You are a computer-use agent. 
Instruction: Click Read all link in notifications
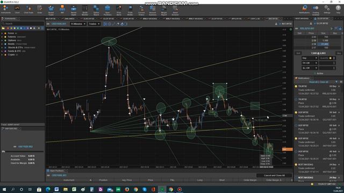pyautogui.click(x=313, y=82)
